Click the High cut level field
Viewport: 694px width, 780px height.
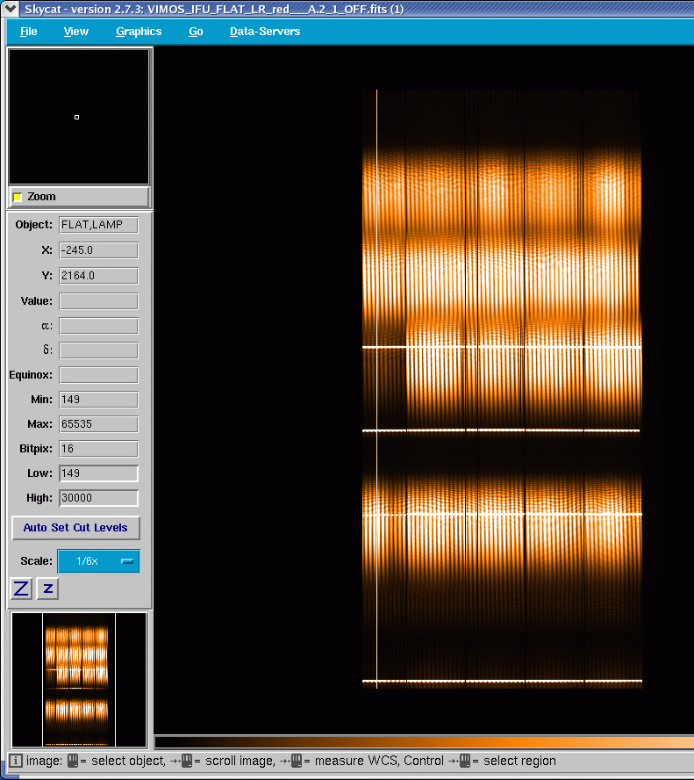98,498
